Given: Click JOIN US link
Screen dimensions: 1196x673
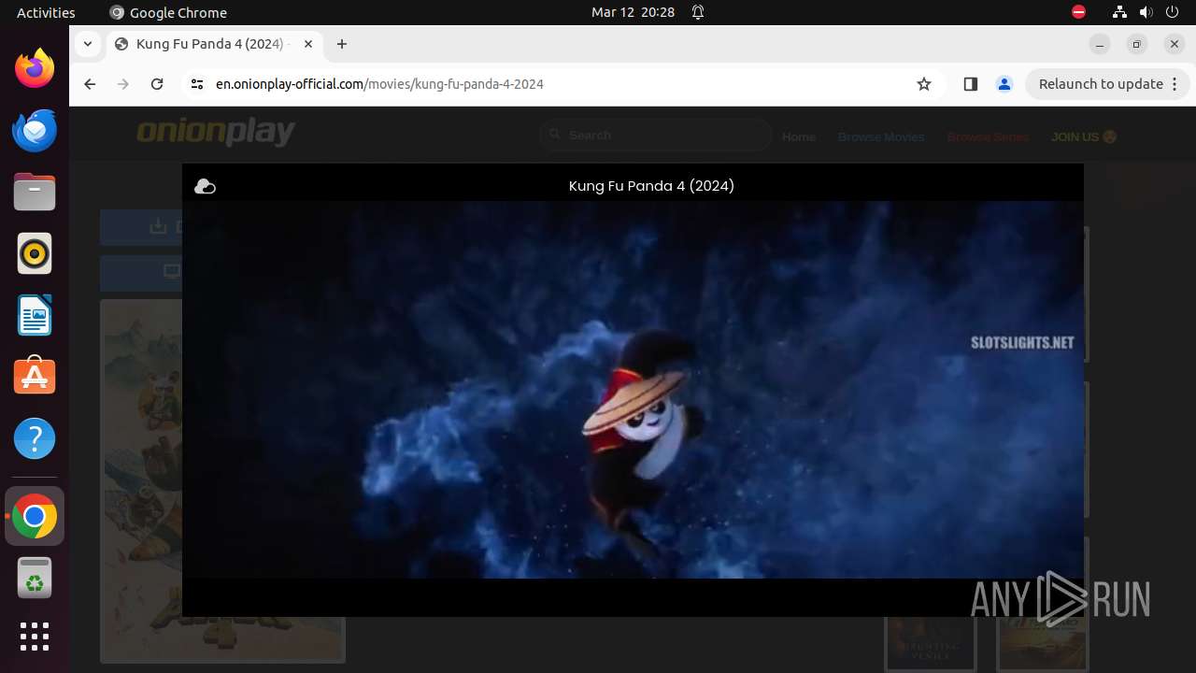Looking at the screenshot, I should [1084, 136].
